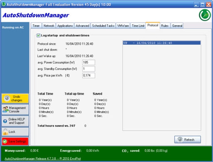The width and height of the screenshot is (213, 162).
Task: Click the Online HELP question mark icon
Action: [x=5, y=121]
